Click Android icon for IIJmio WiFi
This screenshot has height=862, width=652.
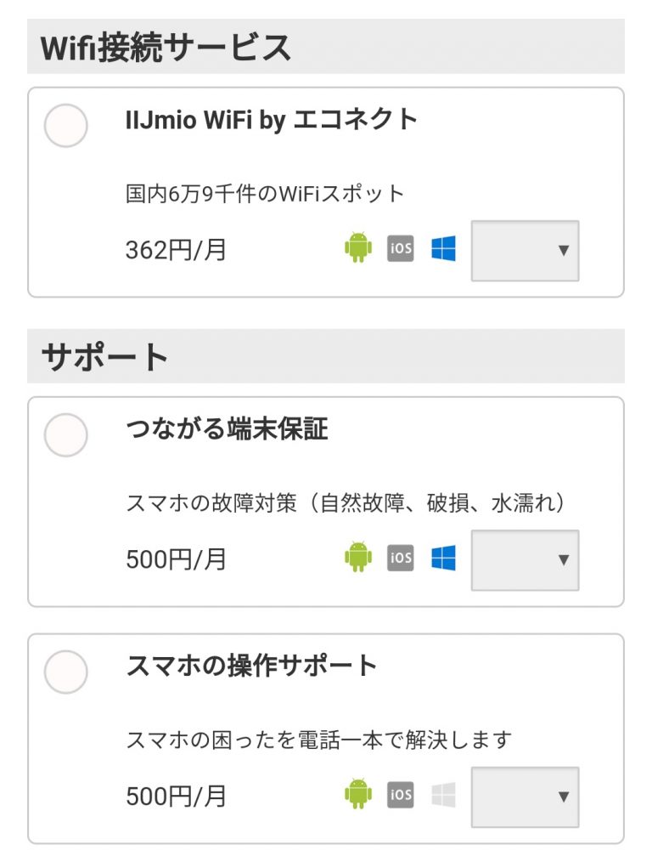point(358,249)
